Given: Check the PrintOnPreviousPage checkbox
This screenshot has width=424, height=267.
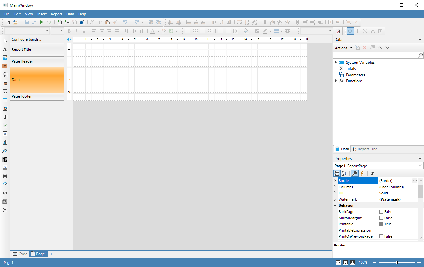Looking at the screenshot, I should (381, 236).
